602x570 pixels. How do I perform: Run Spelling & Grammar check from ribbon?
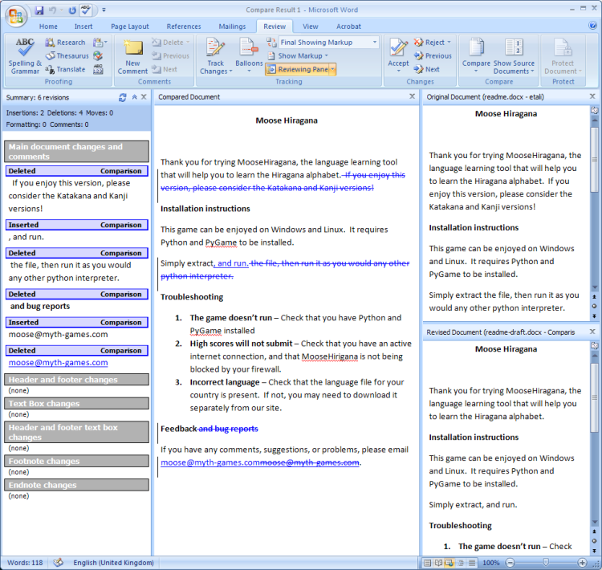[25, 55]
